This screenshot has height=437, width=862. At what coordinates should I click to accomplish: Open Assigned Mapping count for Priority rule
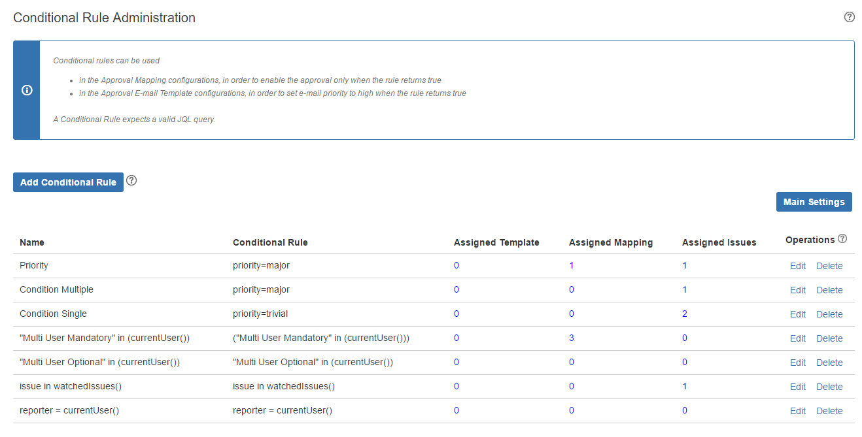(572, 266)
